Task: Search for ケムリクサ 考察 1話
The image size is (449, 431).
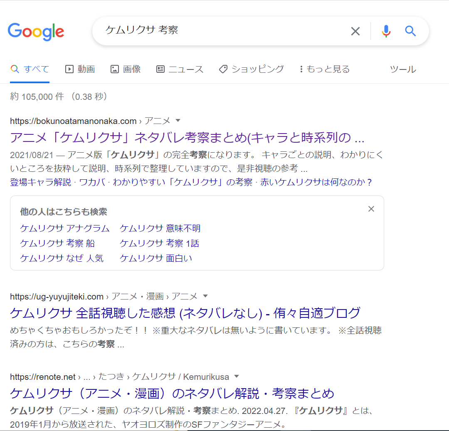Action: pos(159,243)
